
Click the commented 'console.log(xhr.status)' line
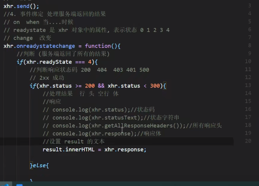coord(99,110)
